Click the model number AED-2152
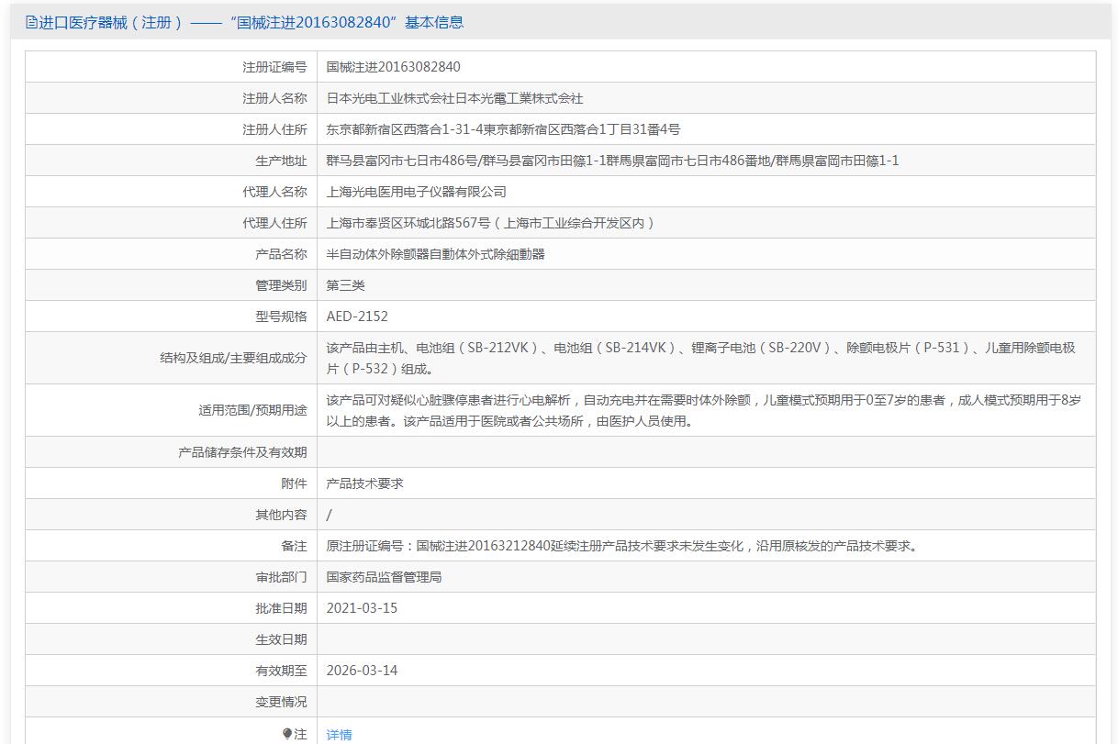This screenshot has height=744, width=1118. pyautogui.click(x=357, y=316)
